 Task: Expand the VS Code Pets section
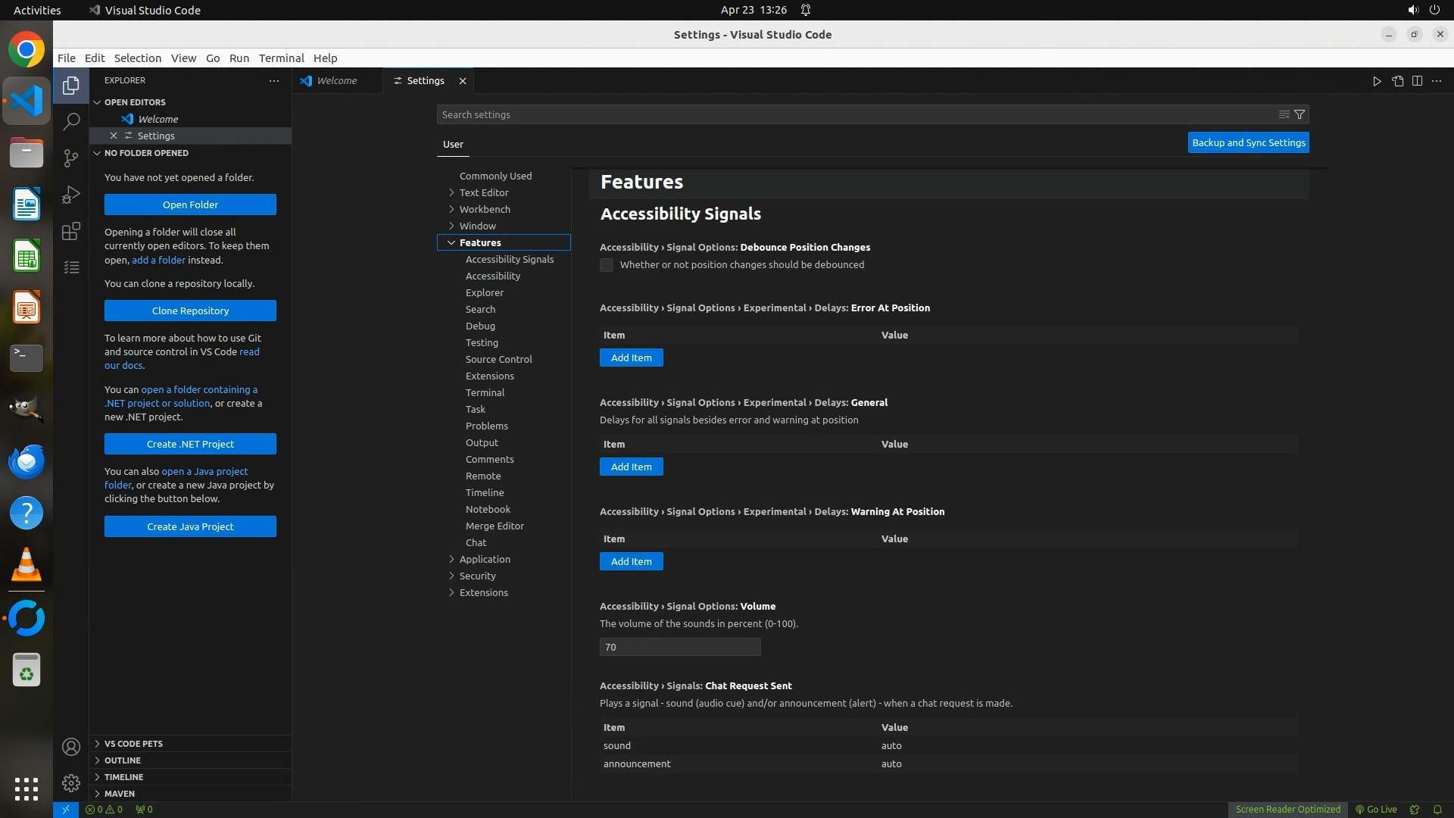pyautogui.click(x=133, y=743)
